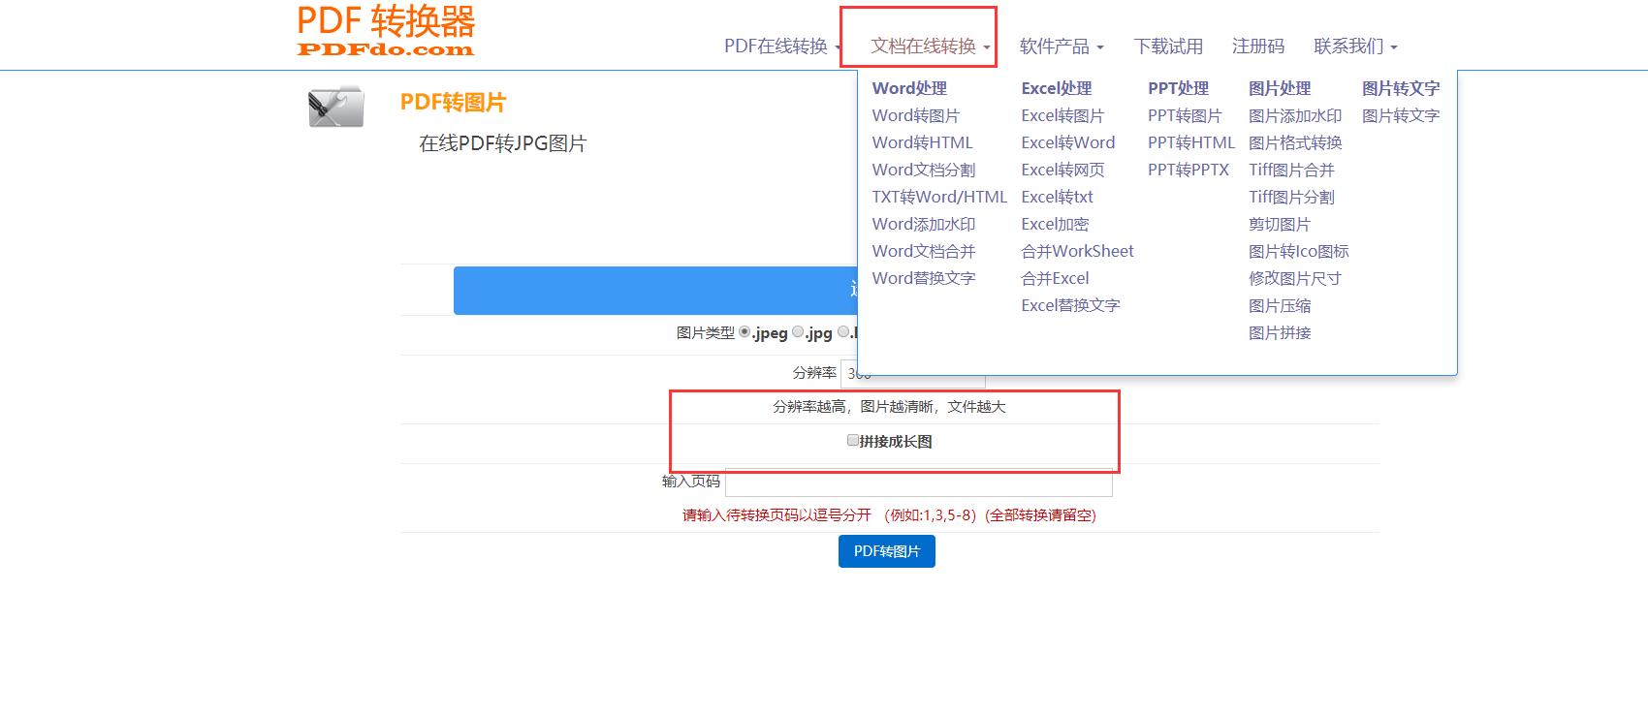Select Excel转网页 menu entry
This screenshot has height=716, width=1648.
coord(1062,170)
